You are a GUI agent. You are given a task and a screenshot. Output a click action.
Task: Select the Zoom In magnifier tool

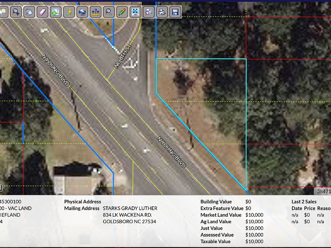16,12
